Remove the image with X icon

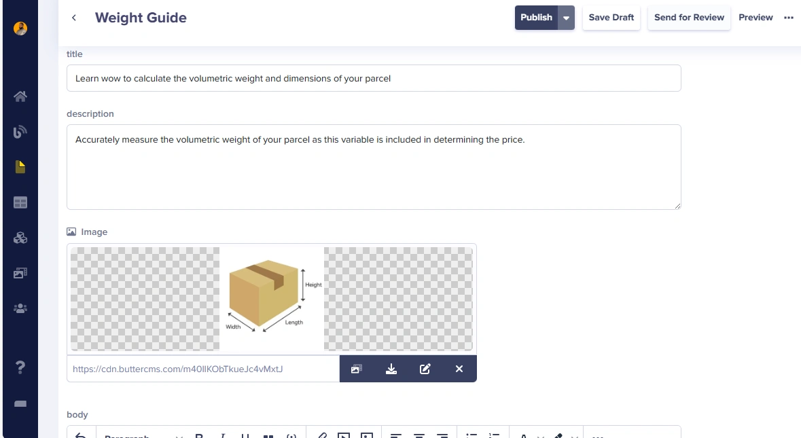[x=459, y=369]
